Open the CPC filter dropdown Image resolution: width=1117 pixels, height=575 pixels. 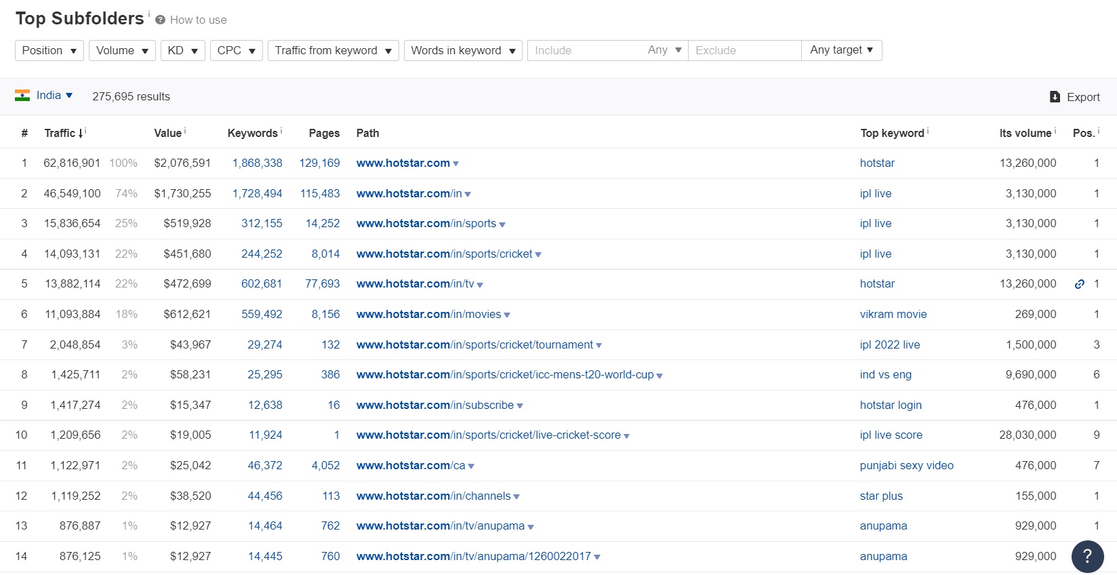pyautogui.click(x=237, y=50)
